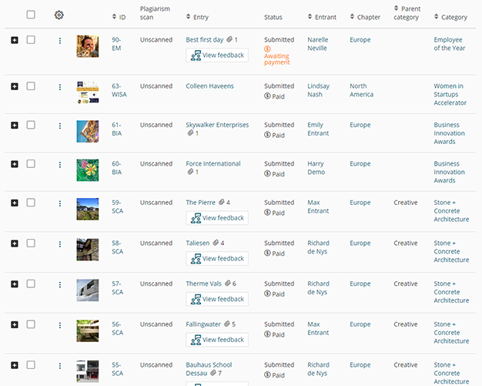This screenshot has height=386, width=482.
Task: Click View feedback for Taliesen entry
Action: click(x=217, y=259)
